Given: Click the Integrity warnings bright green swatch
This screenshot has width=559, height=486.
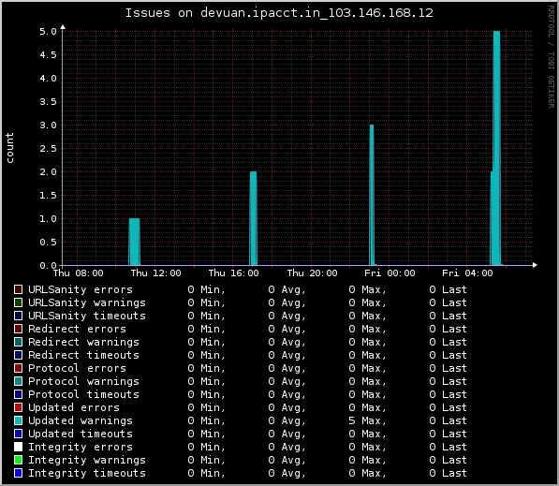Looking at the screenshot, I should coord(18,460).
